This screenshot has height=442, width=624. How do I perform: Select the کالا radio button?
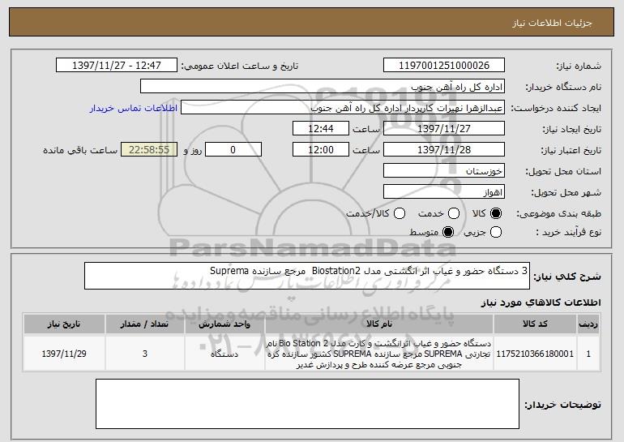496,213
